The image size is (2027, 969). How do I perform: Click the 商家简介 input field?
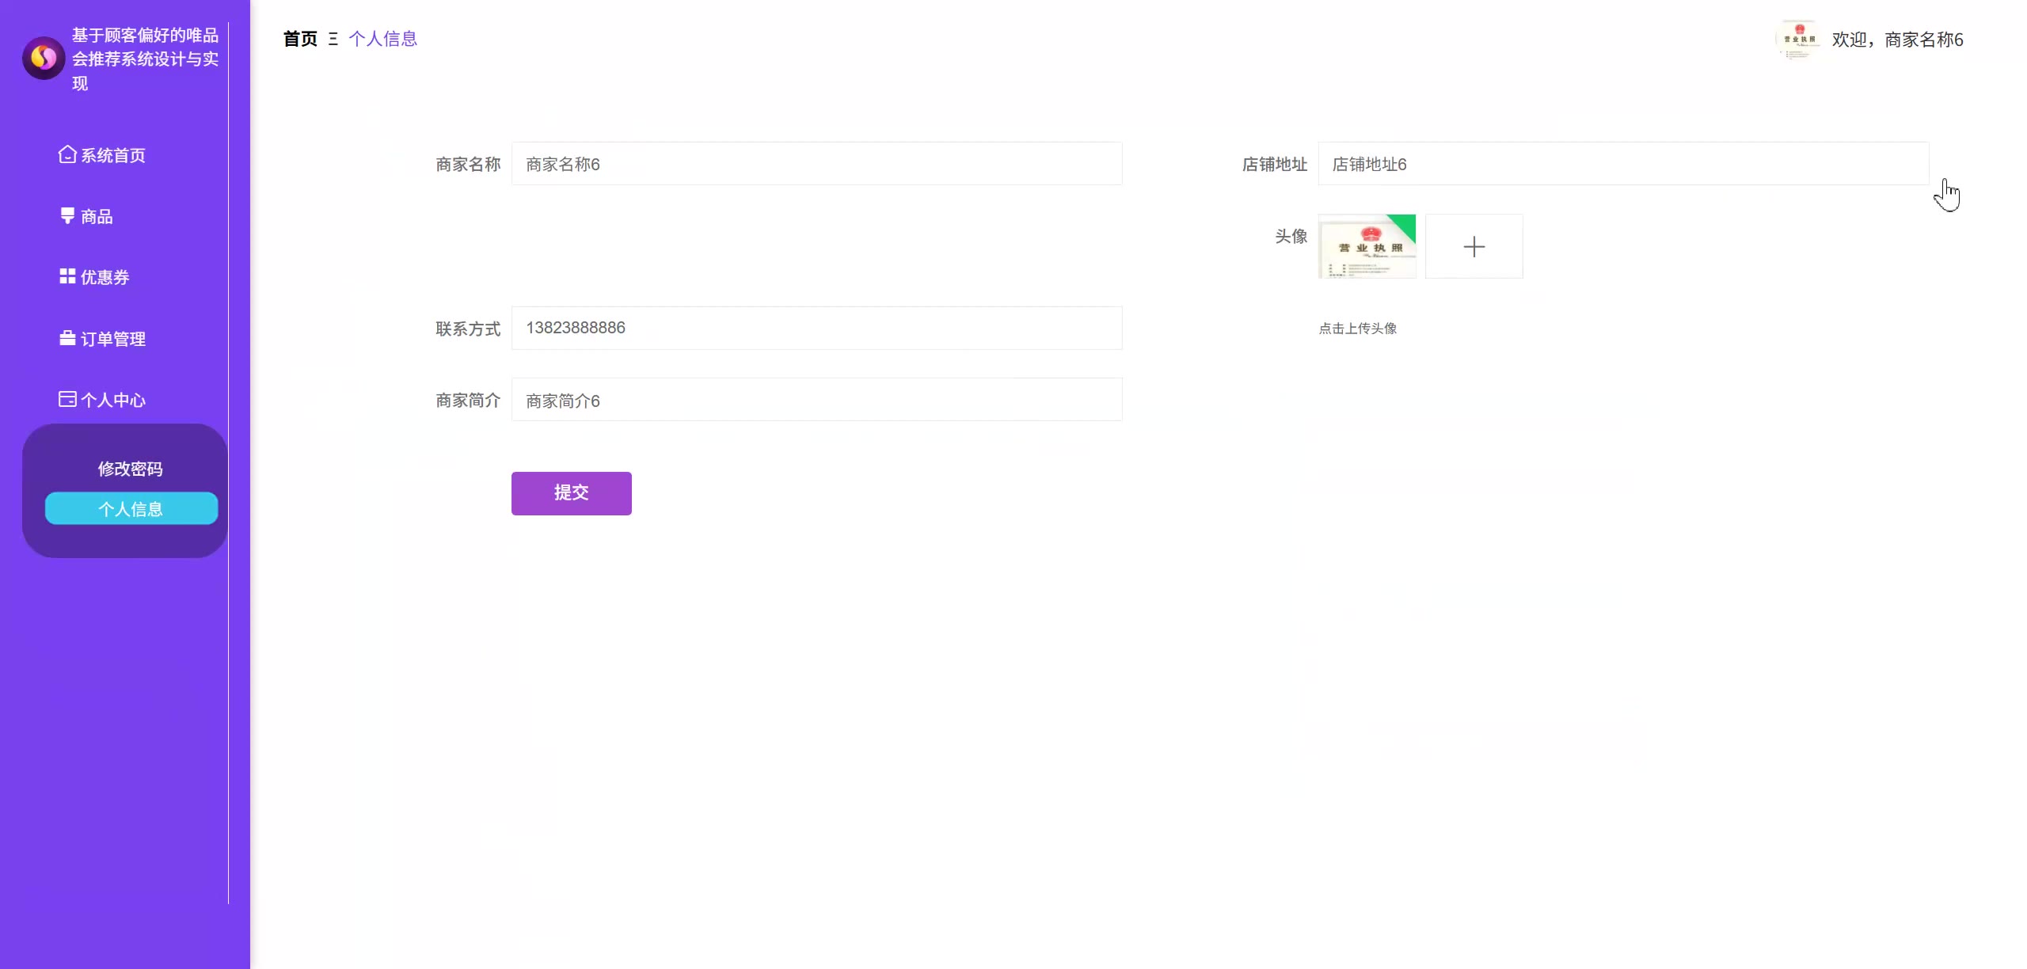pyautogui.click(x=816, y=400)
